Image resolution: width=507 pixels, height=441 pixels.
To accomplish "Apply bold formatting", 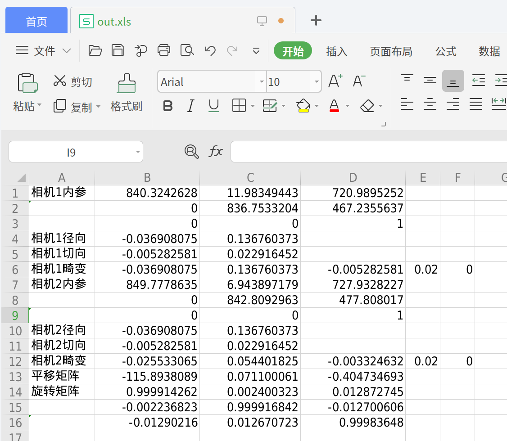I will (167, 106).
